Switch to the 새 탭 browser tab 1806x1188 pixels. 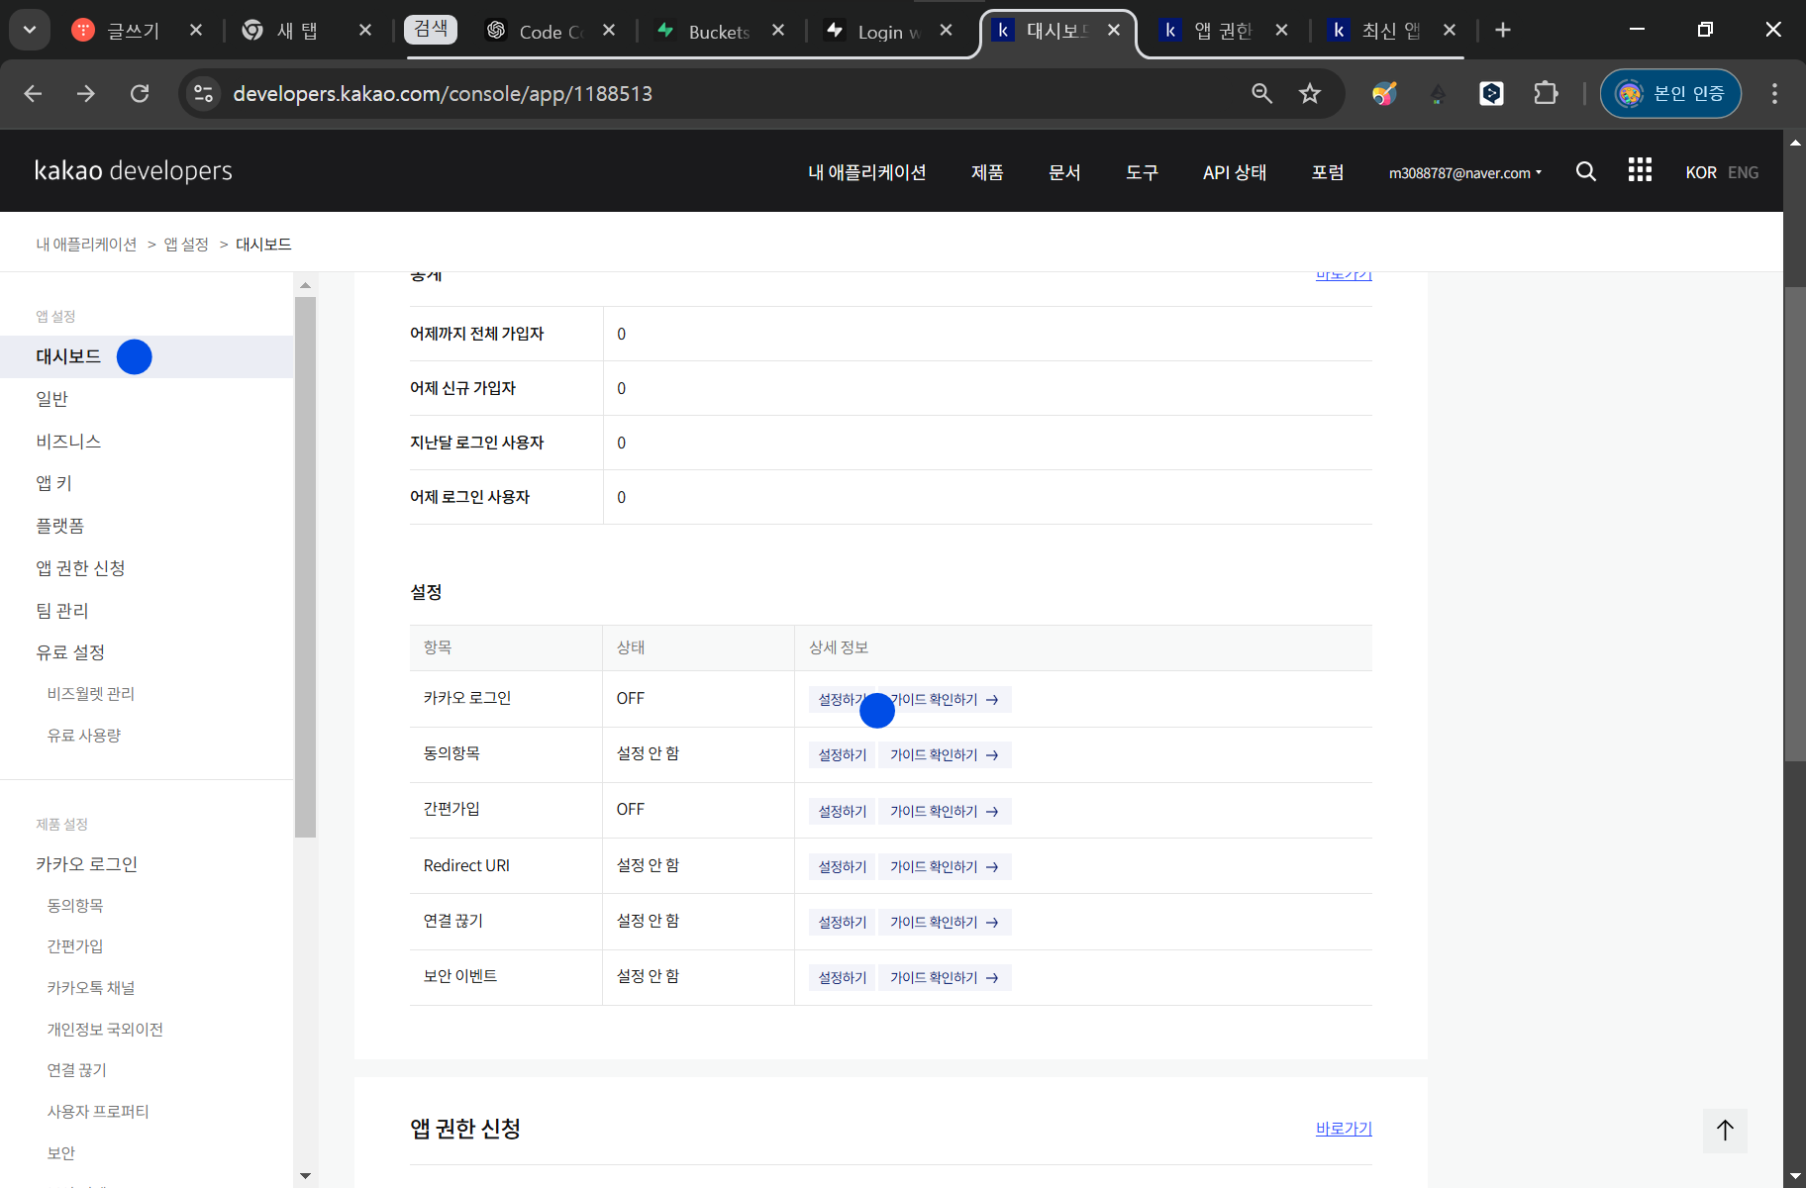coord(297,31)
